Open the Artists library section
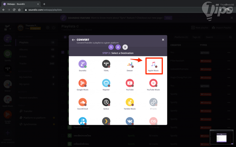The height and width of the screenshot is (147, 236). (x=37, y=57)
